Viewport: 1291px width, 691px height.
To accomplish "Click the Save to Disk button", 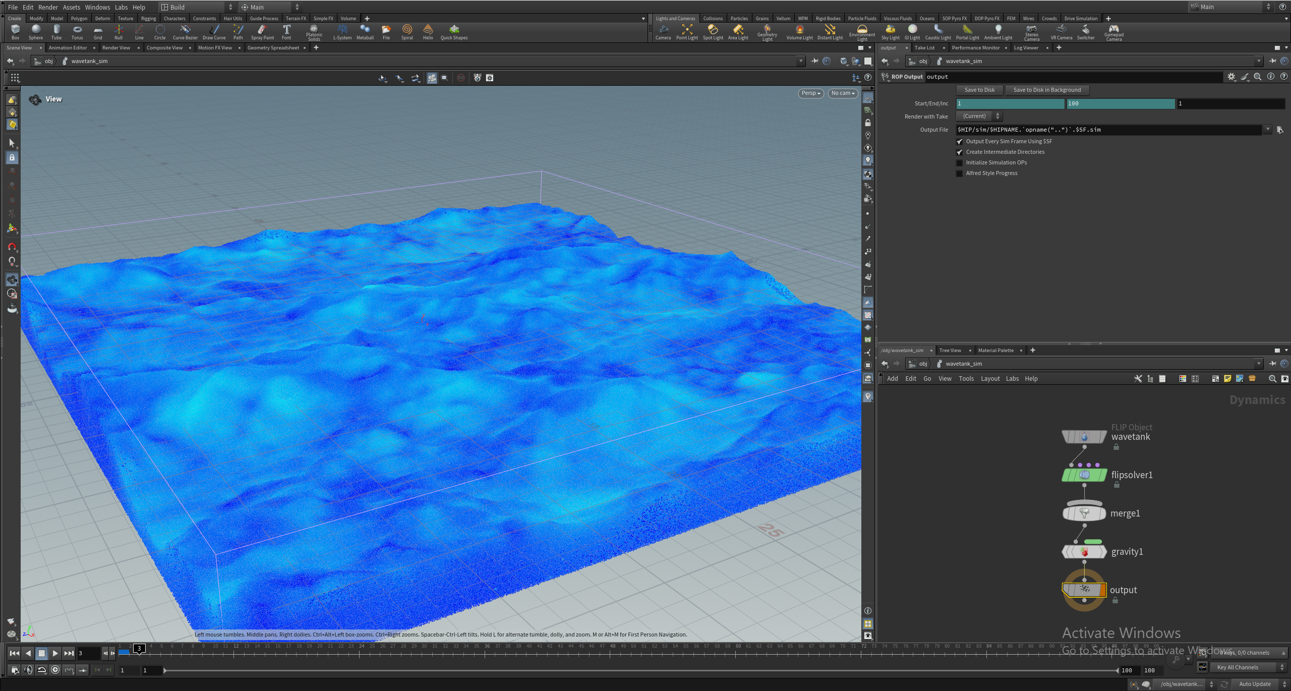I will pos(979,90).
